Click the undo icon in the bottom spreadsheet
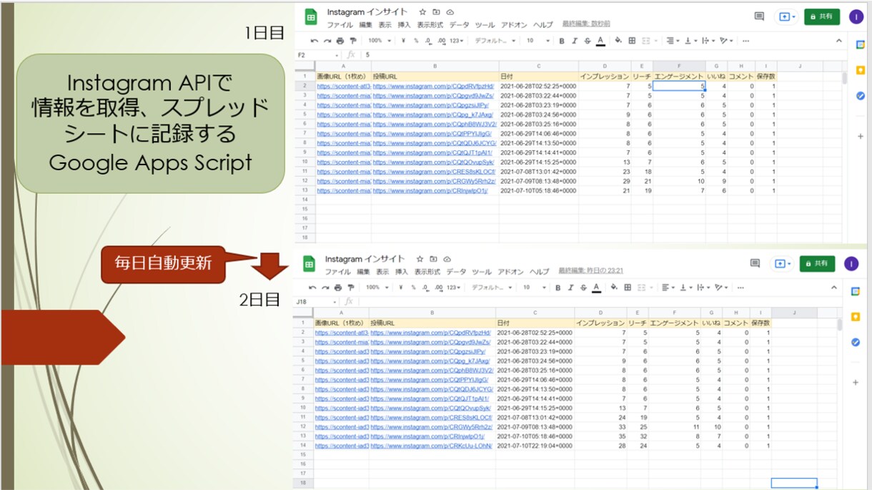 point(313,288)
